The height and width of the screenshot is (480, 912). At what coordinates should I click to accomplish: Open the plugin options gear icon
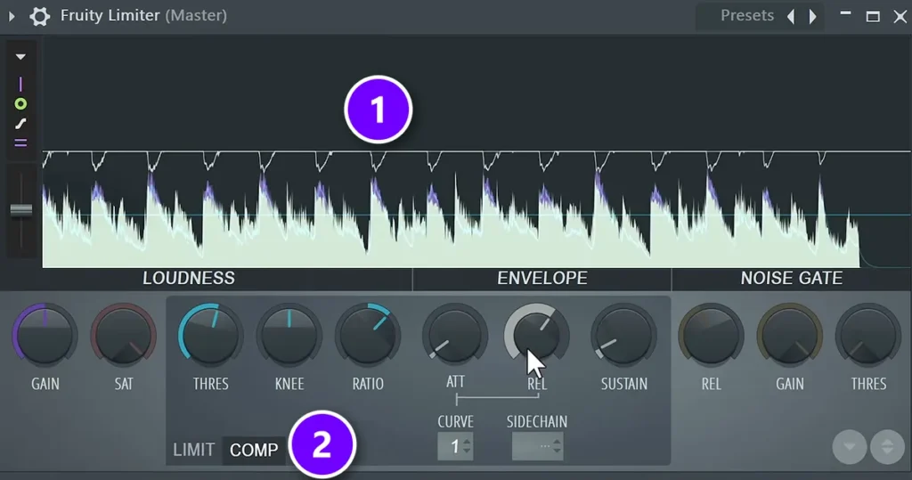point(39,16)
